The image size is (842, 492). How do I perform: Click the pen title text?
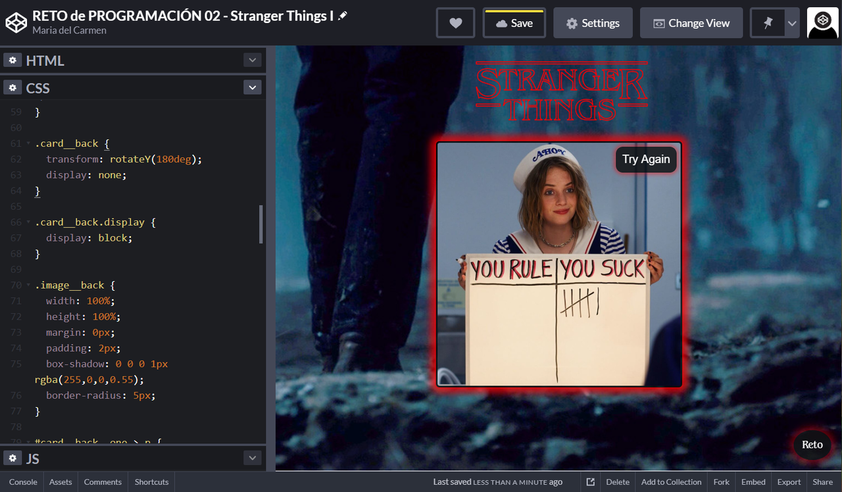pyautogui.click(x=183, y=15)
